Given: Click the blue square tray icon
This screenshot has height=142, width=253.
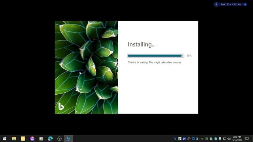Looking at the screenshot, I should (x=184, y=139).
